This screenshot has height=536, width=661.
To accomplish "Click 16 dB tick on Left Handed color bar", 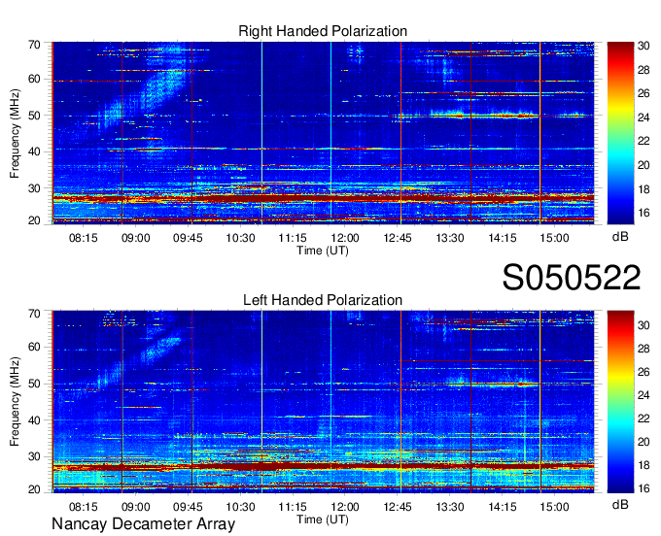I will [x=644, y=488].
